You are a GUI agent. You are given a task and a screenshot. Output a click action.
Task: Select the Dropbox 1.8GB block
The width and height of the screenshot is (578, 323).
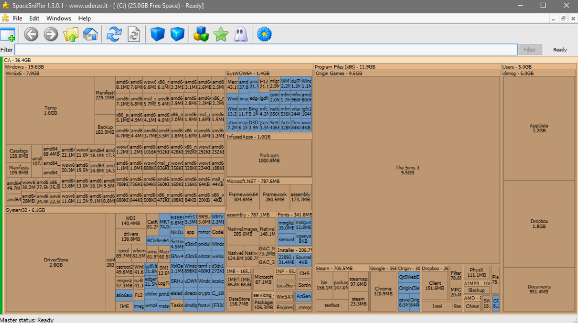point(539,224)
